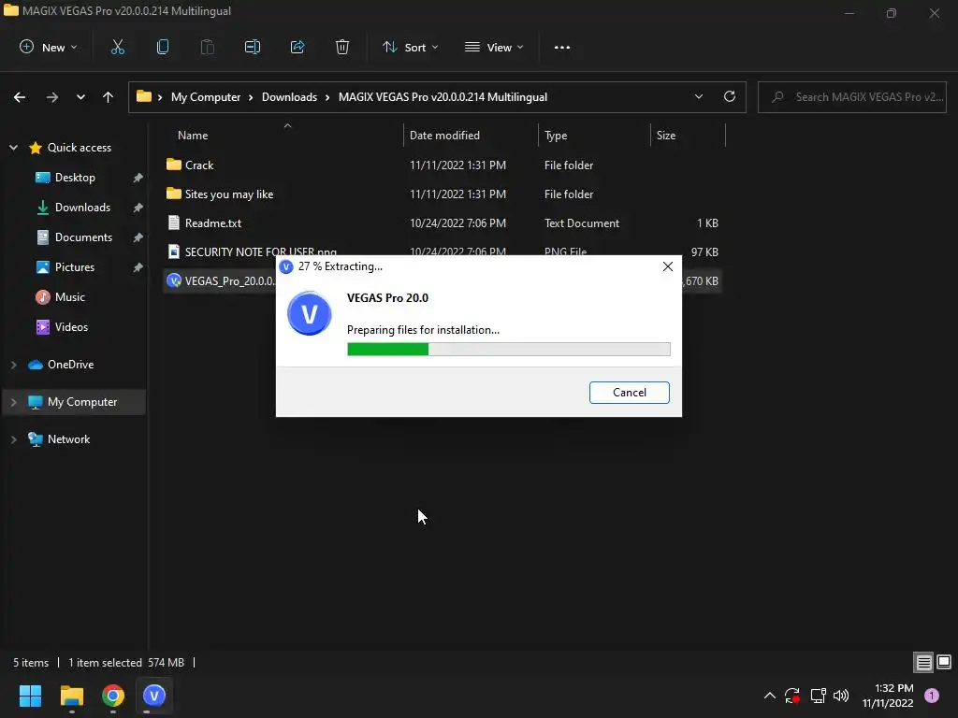Open Videos in the sidebar
The image size is (958, 718).
(x=71, y=326)
